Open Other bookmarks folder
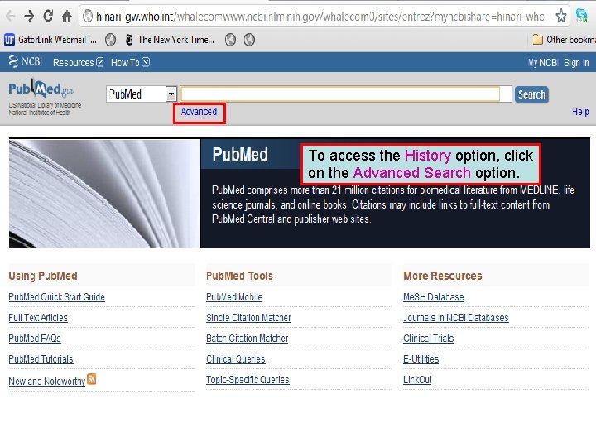 564,40
